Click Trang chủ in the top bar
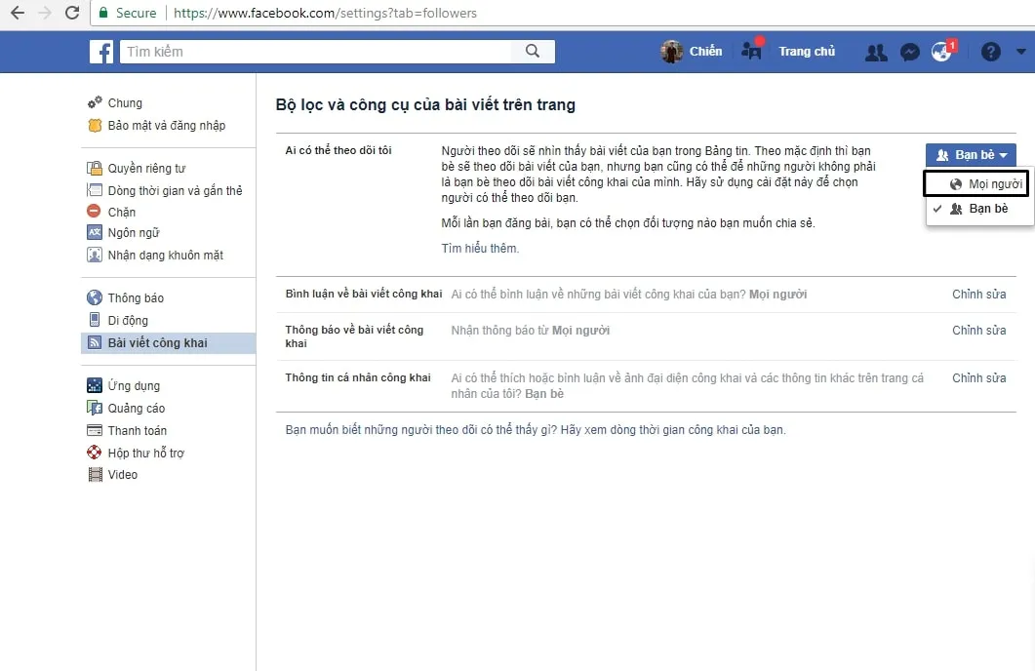Image resolution: width=1035 pixels, height=671 pixels. tap(808, 51)
